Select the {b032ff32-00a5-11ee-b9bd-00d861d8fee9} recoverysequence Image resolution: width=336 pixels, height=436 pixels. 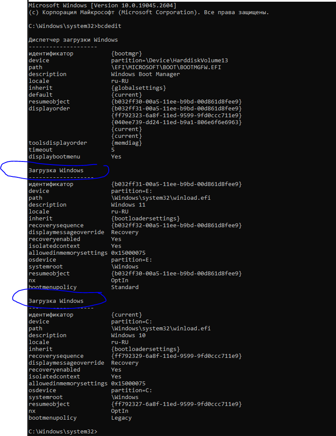[x=176, y=225]
